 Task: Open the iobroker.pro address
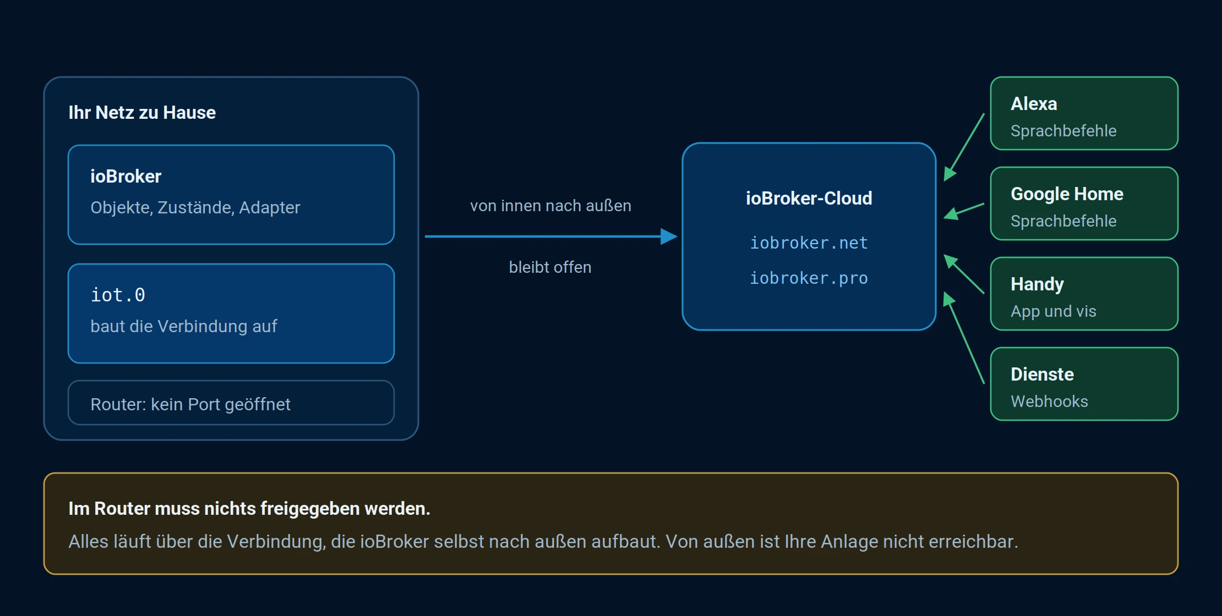pyautogui.click(x=809, y=278)
